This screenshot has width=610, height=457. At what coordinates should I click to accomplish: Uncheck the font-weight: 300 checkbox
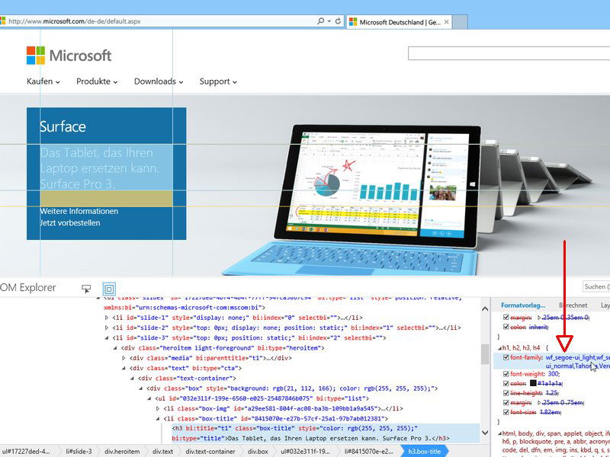(x=506, y=374)
